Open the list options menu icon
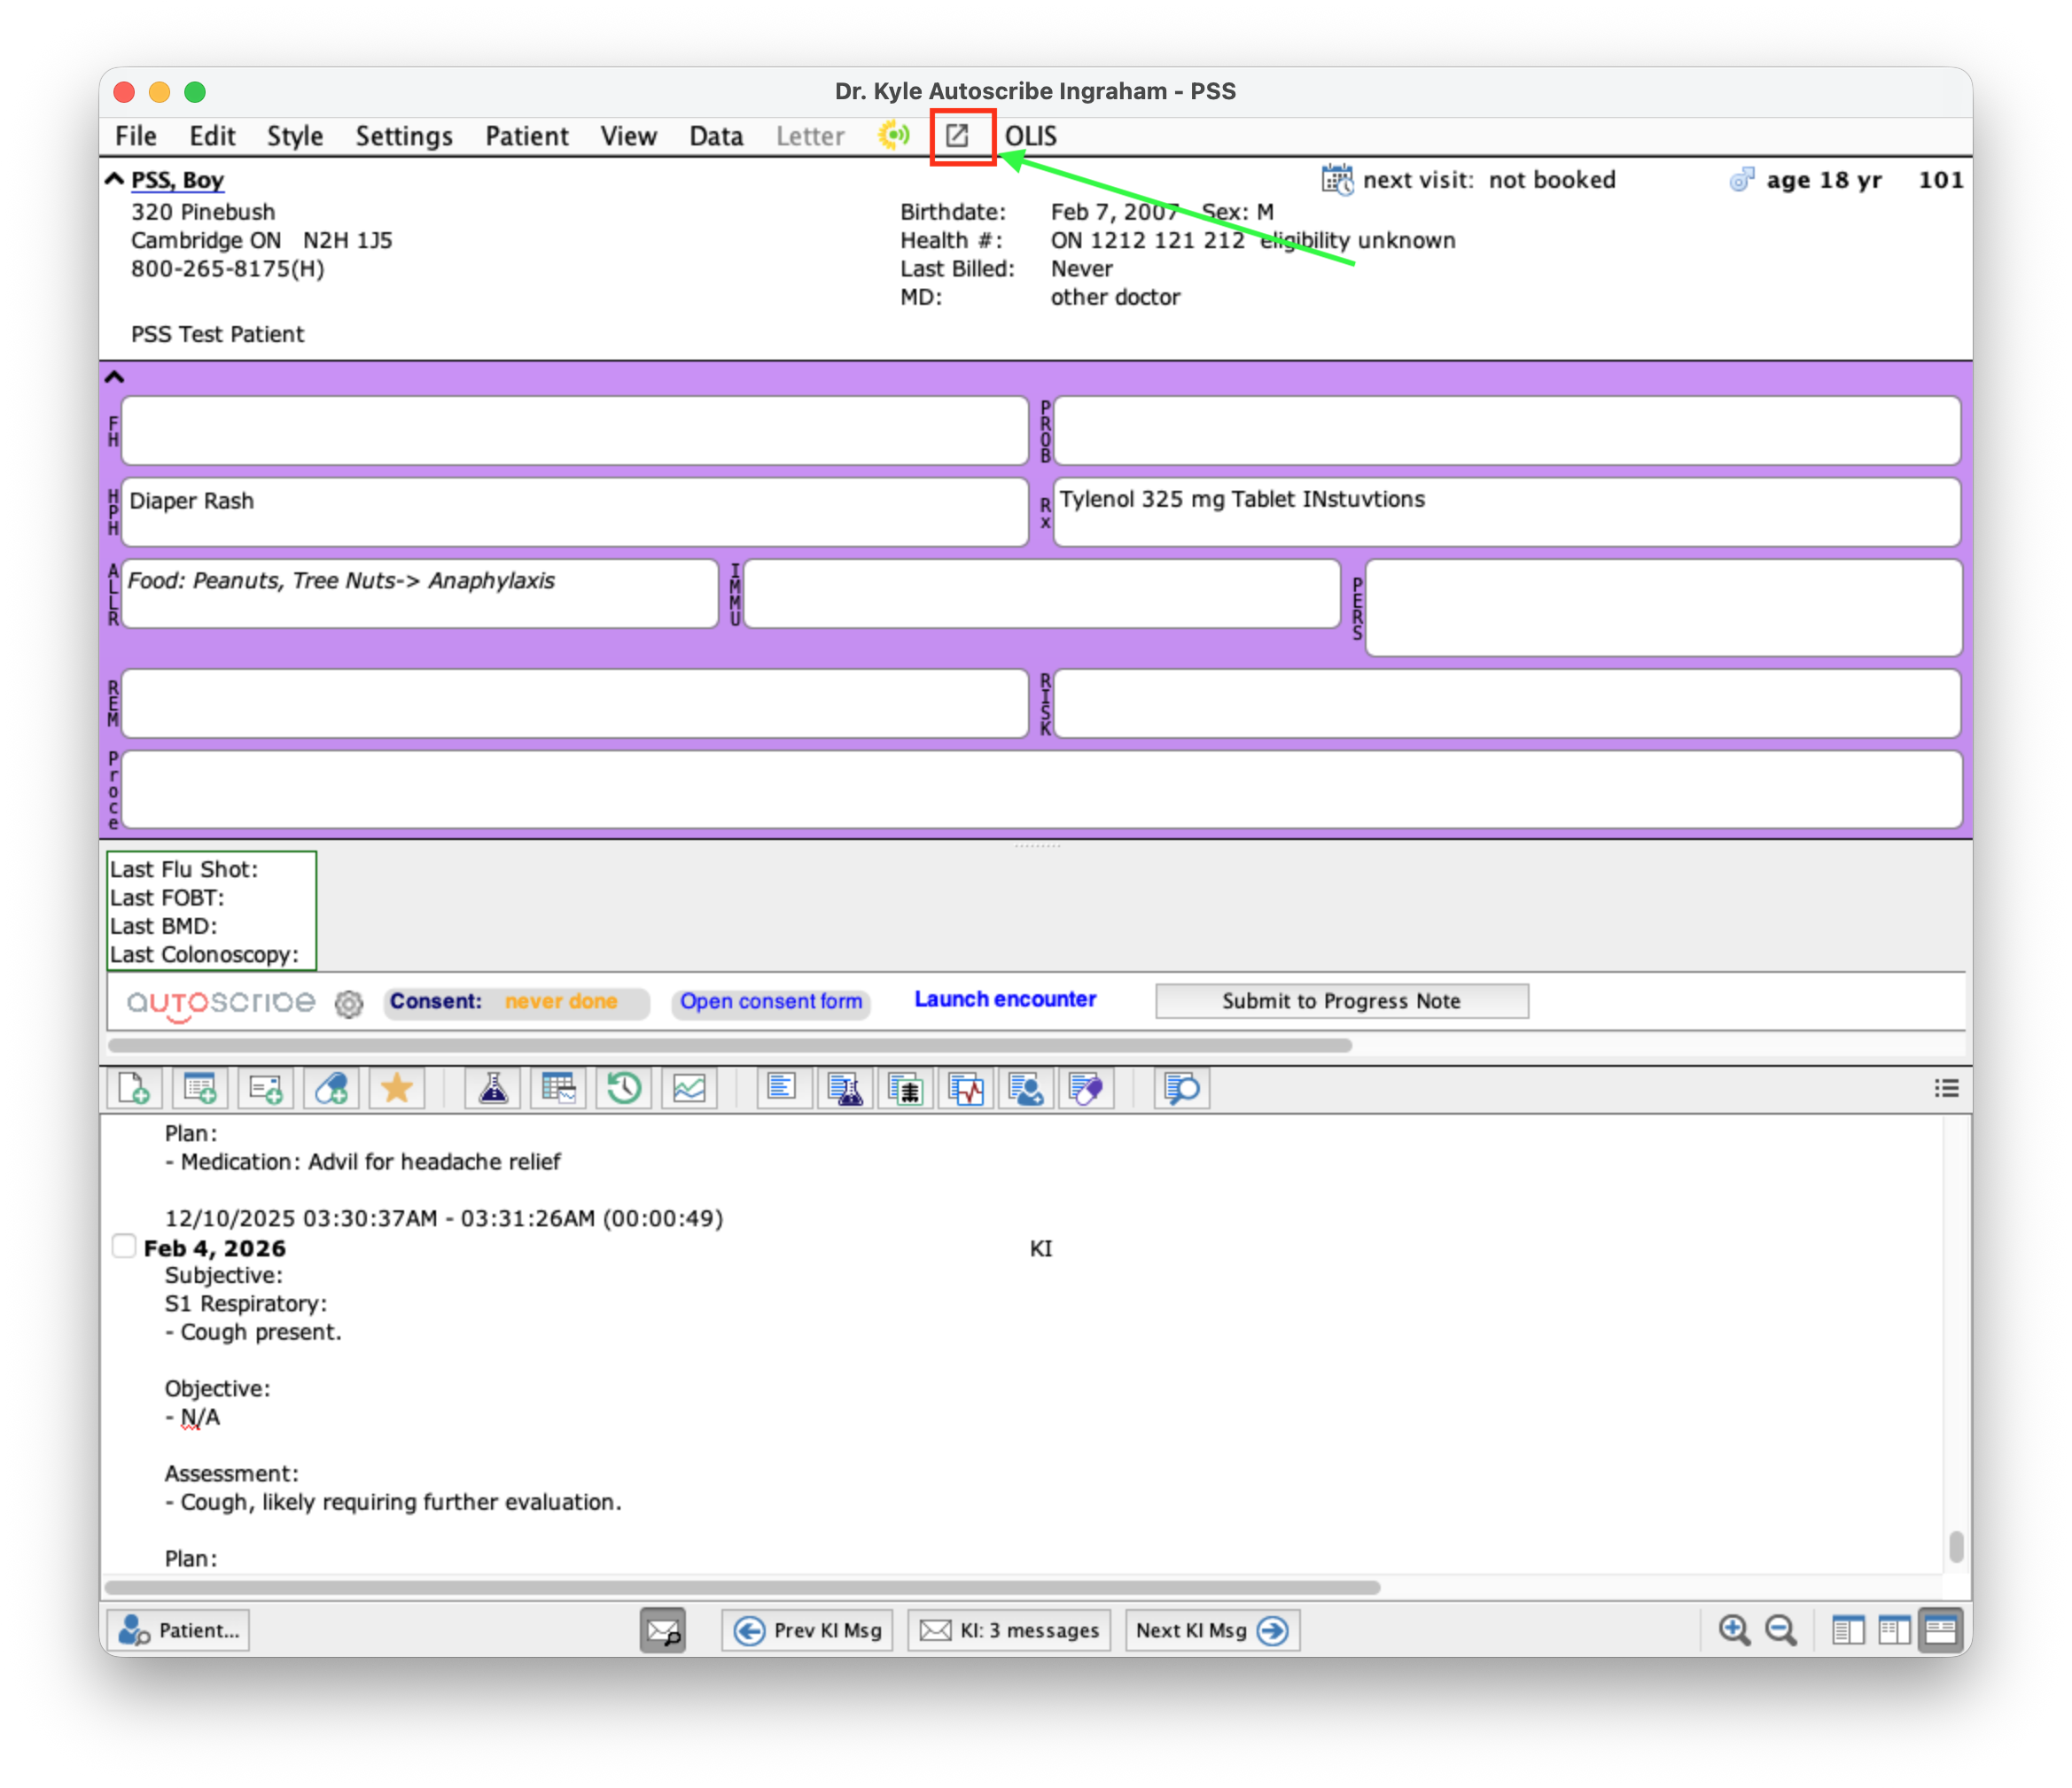2072x1788 pixels. click(1946, 1088)
